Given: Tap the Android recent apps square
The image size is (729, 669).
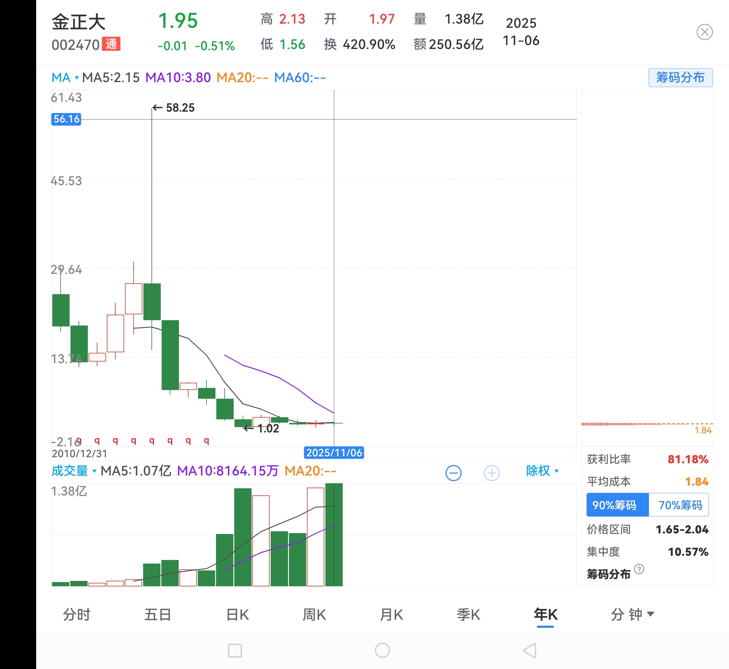Looking at the screenshot, I should [x=235, y=650].
